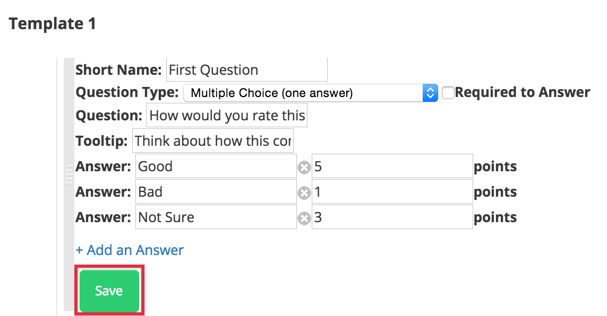This screenshot has width=607, height=316.
Task: Click the x icon beside Not Sure
Action: (304, 218)
